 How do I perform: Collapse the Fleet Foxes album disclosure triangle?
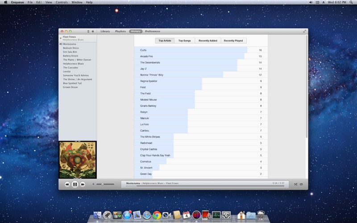click(x=61, y=38)
